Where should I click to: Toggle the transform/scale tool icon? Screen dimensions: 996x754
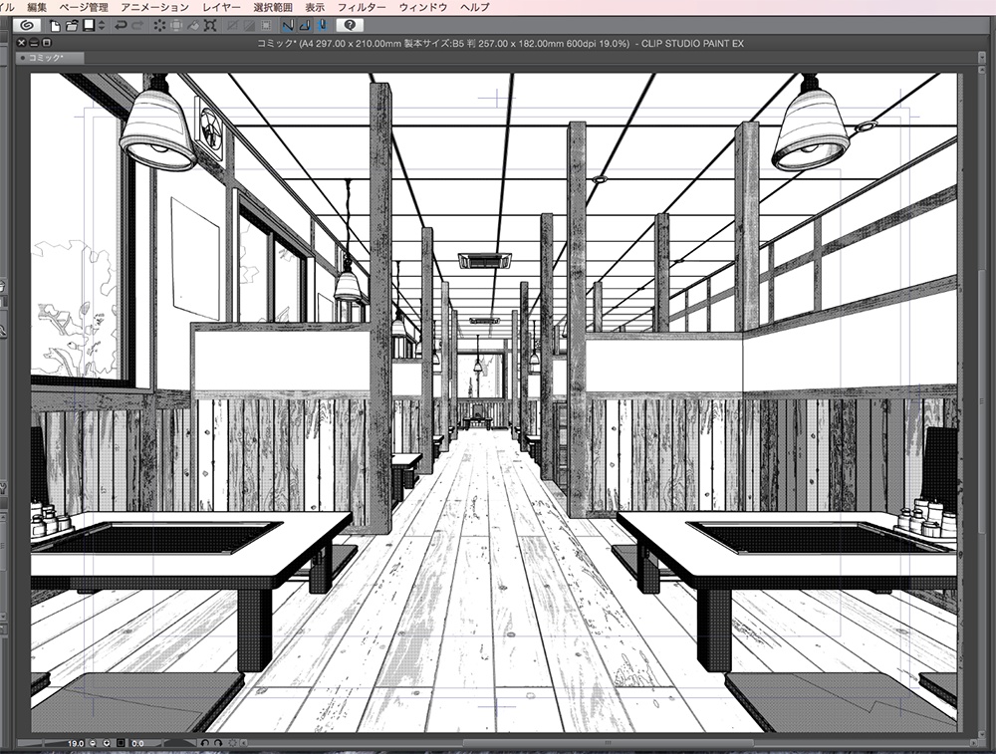[x=176, y=25]
